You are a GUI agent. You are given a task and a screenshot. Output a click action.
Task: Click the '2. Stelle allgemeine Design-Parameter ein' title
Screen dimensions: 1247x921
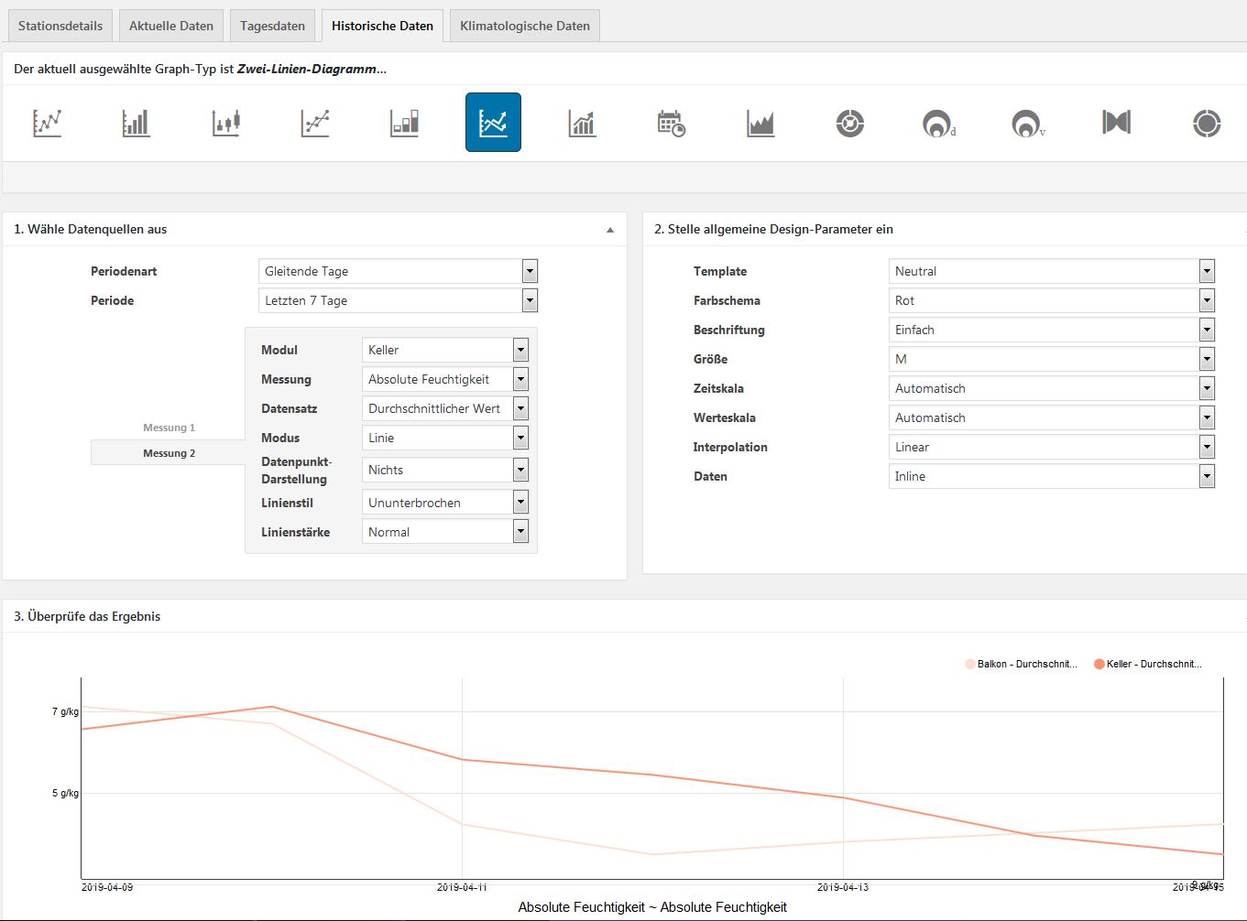coord(773,229)
